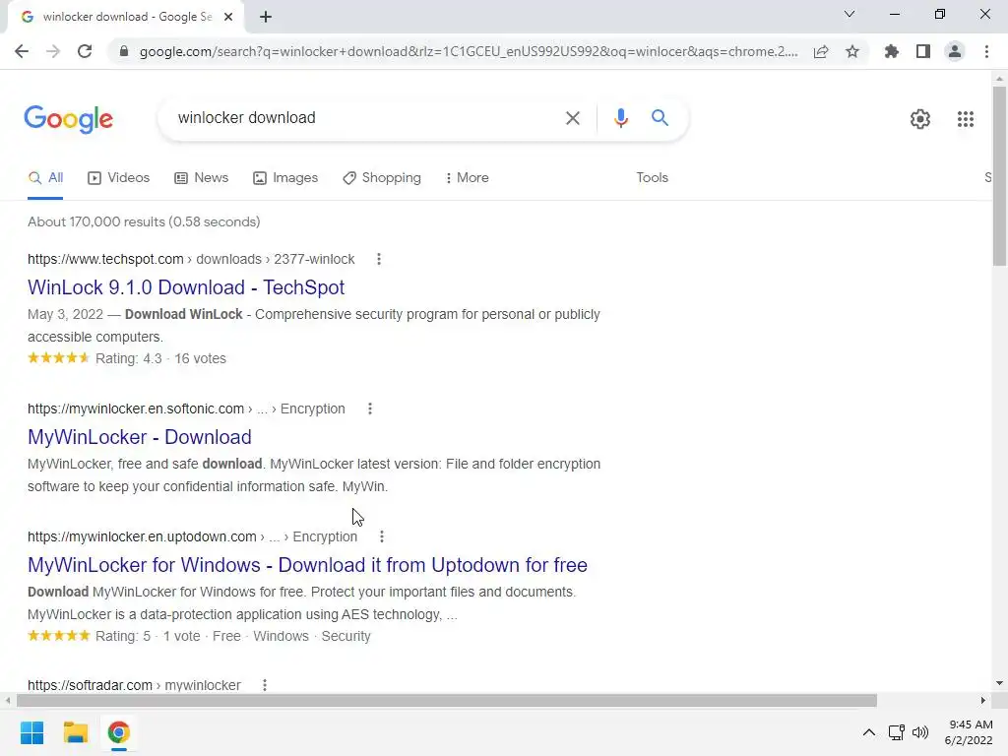Select the All results tab
Screen dimensions: 1008x756
pyautogui.click(x=45, y=178)
